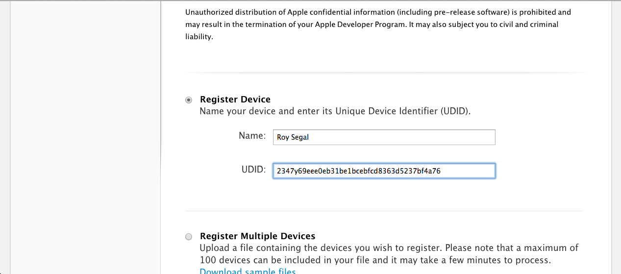
Task: Click the gray margin right of the page
Action: [616, 137]
